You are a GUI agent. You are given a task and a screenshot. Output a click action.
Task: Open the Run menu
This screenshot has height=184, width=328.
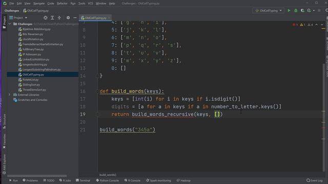pos(73,4)
